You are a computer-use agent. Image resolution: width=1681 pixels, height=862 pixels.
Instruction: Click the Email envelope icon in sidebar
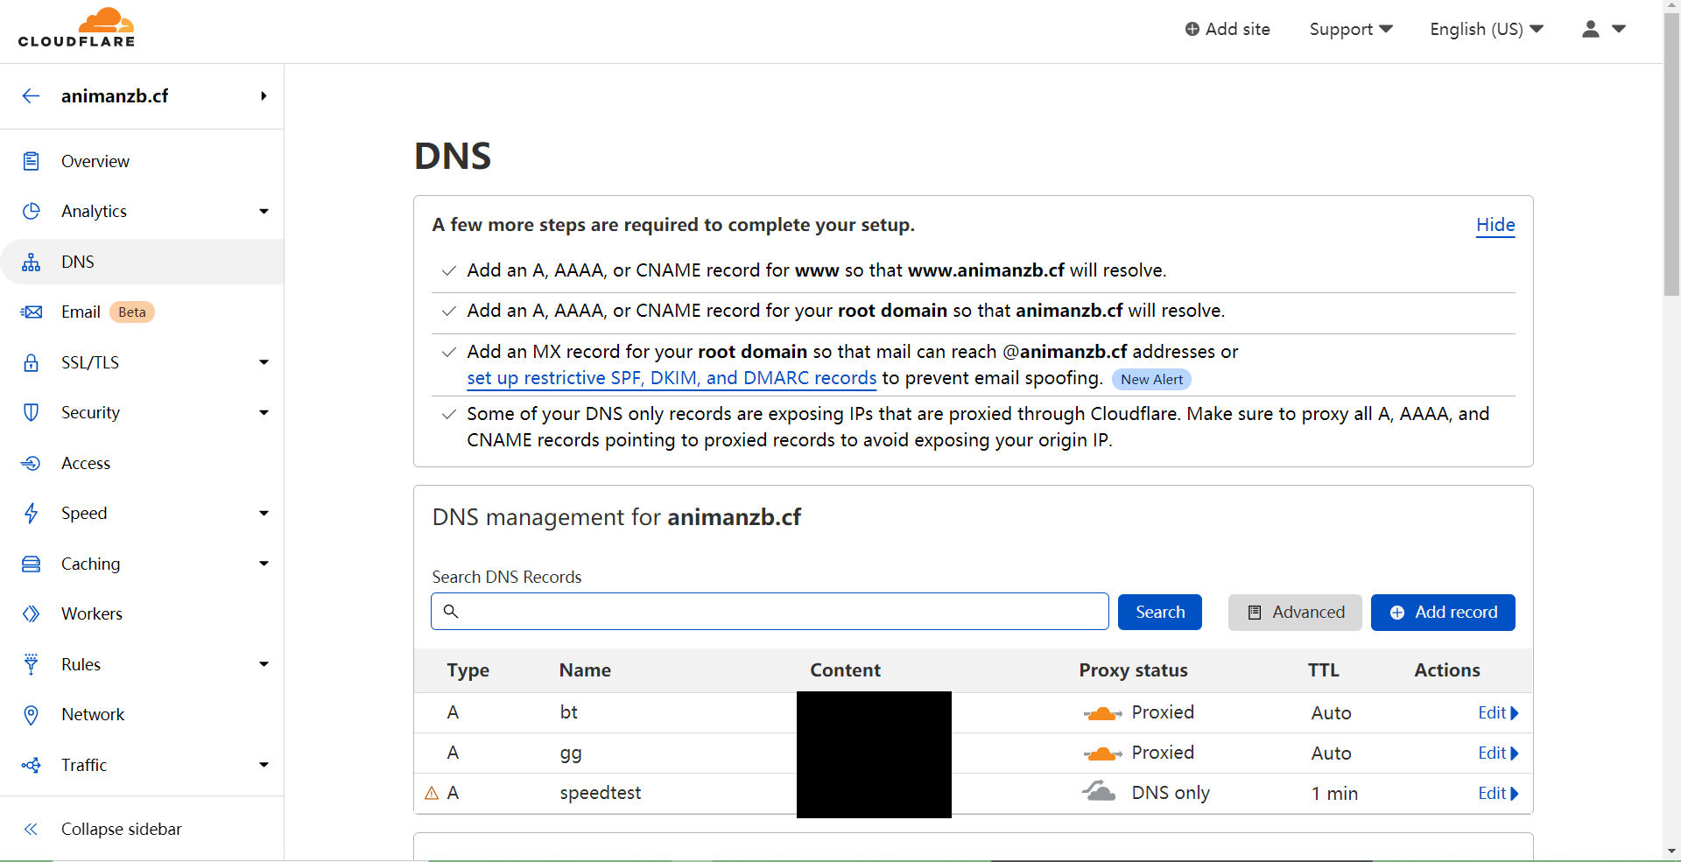click(x=32, y=312)
